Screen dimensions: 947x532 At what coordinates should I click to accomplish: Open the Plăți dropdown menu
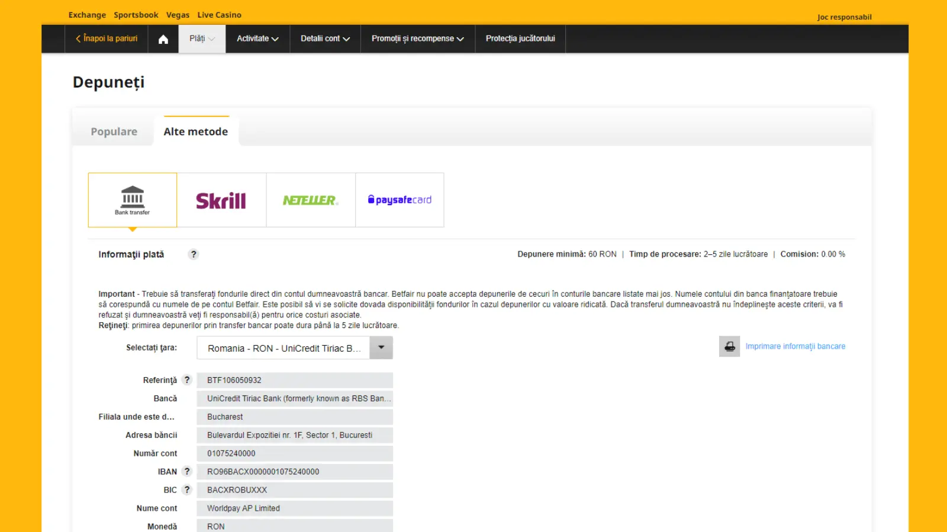202,39
